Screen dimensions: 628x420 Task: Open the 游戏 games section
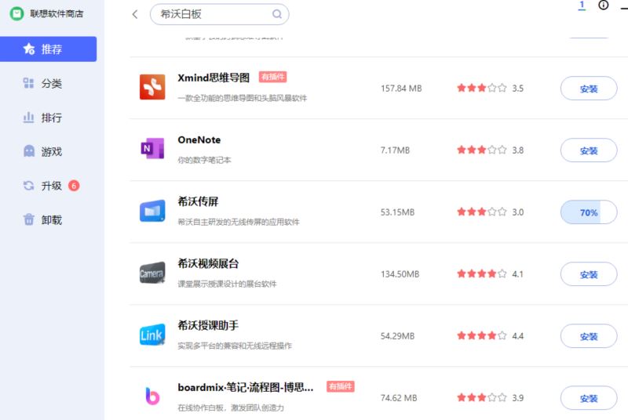click(48, 151)
